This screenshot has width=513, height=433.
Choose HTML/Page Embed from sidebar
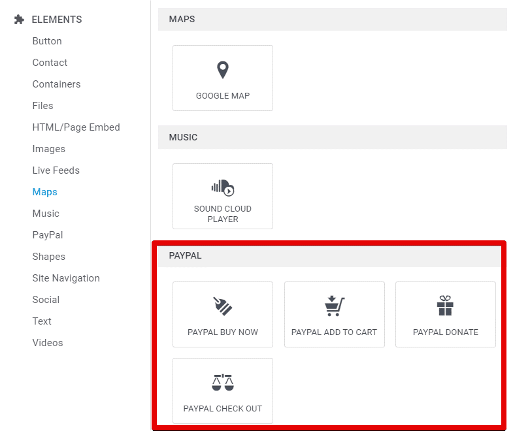pyautogui.click(x=76, y=127)
